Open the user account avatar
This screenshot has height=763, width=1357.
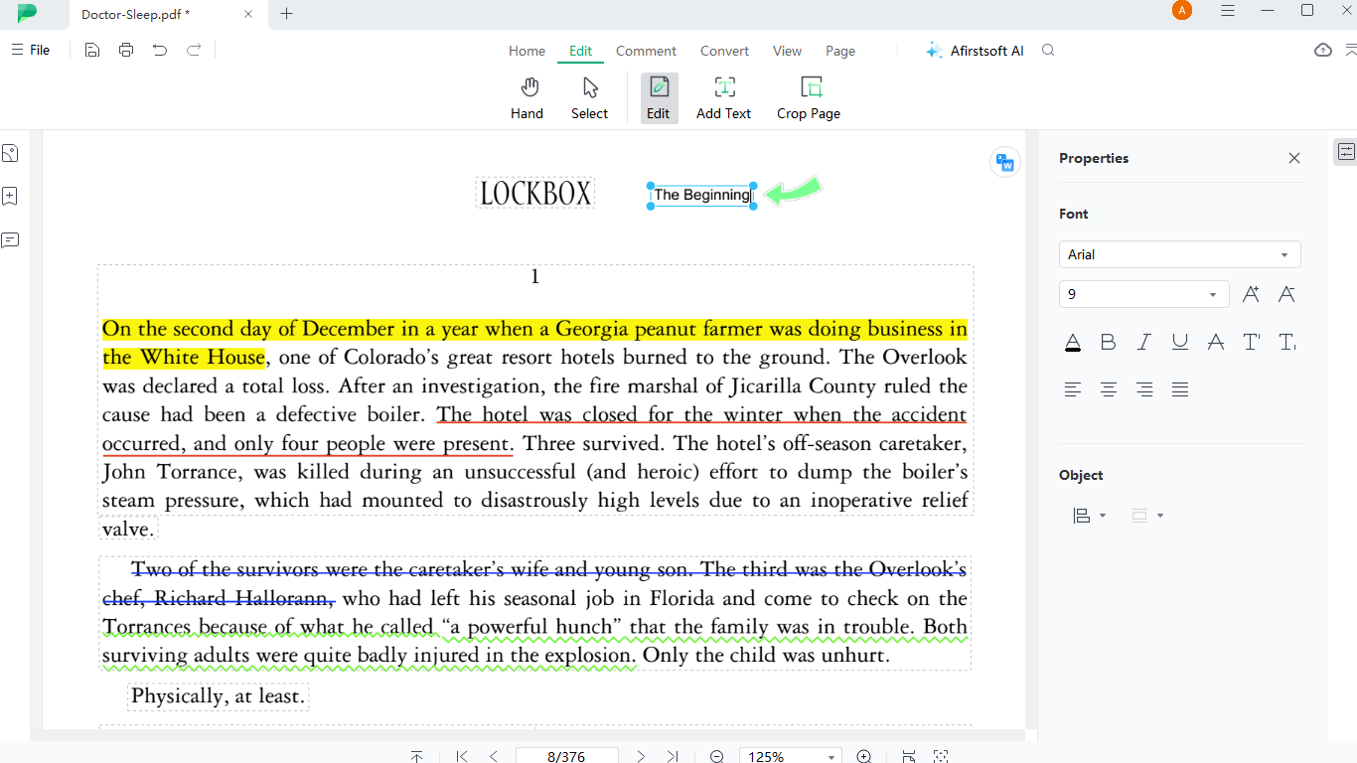(x=1181, y=11)
